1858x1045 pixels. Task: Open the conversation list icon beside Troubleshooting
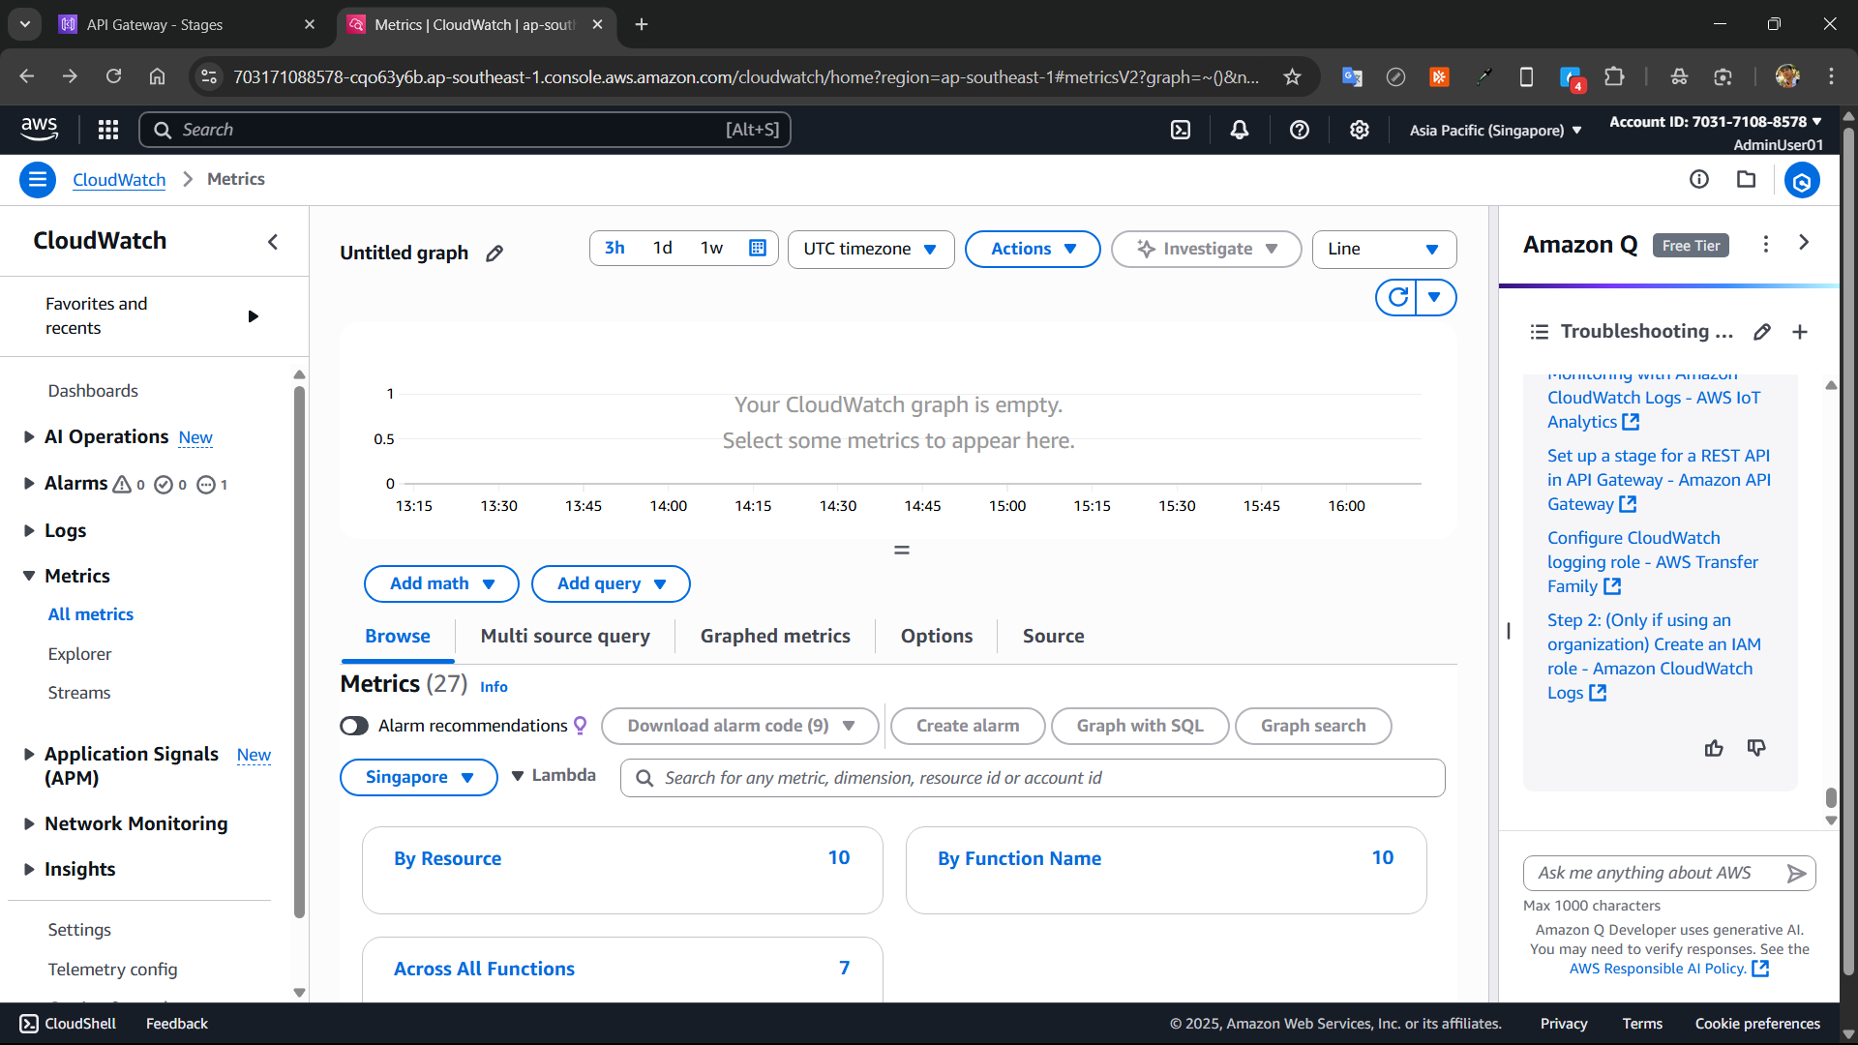pyautogui.click(x=1539, y=332)
